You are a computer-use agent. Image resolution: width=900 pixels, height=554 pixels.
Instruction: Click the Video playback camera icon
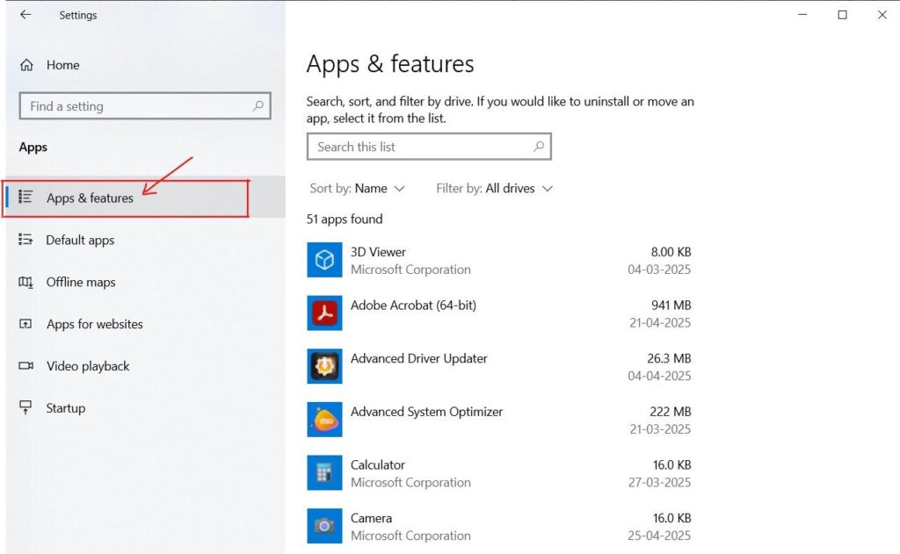coord(25,365)
